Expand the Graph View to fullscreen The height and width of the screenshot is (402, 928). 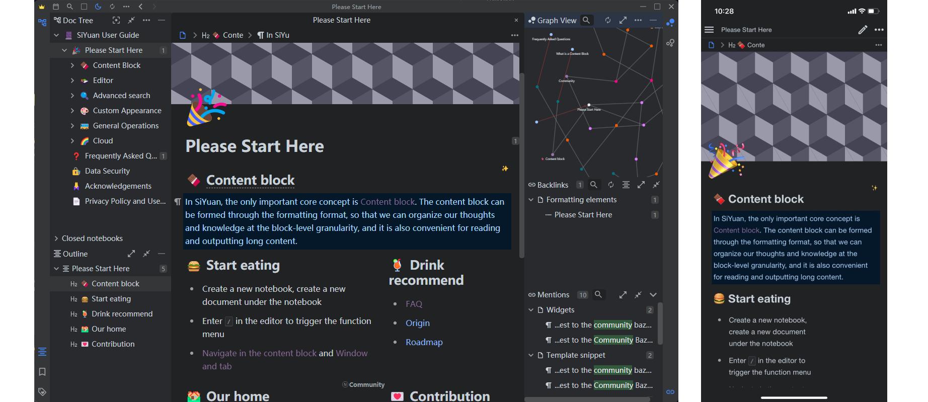tap(623, 20)
